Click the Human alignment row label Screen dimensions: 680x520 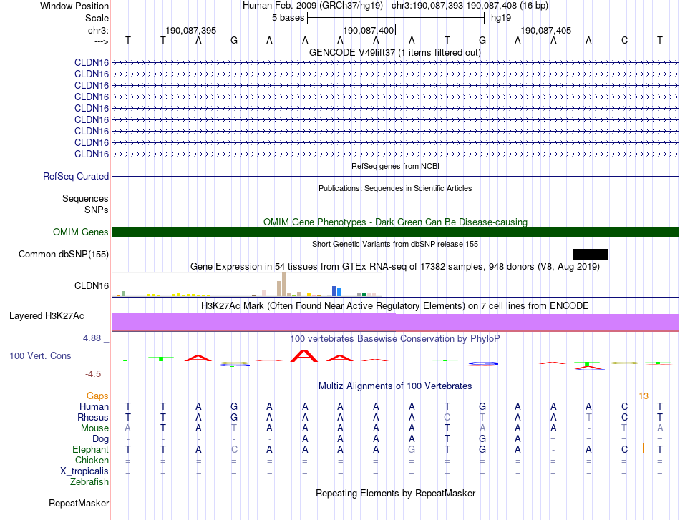(x=94, y=406)
